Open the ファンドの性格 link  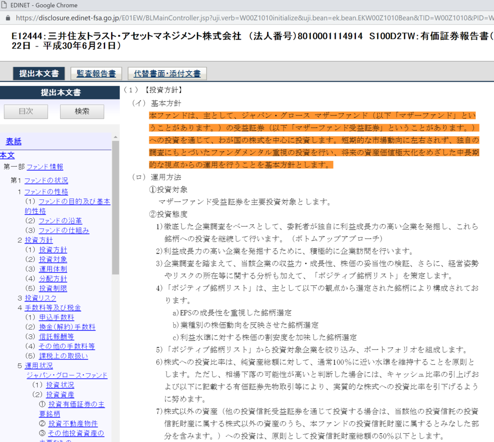[46, 191]
